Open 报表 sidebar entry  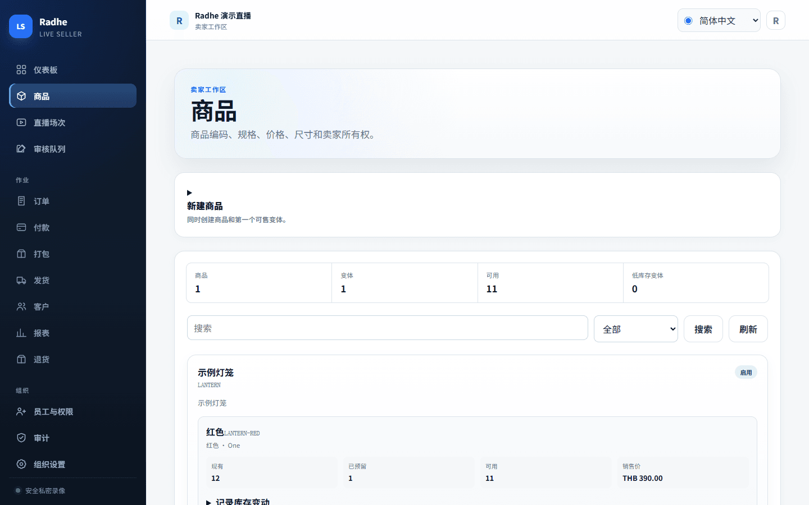(x=72, y=333)
